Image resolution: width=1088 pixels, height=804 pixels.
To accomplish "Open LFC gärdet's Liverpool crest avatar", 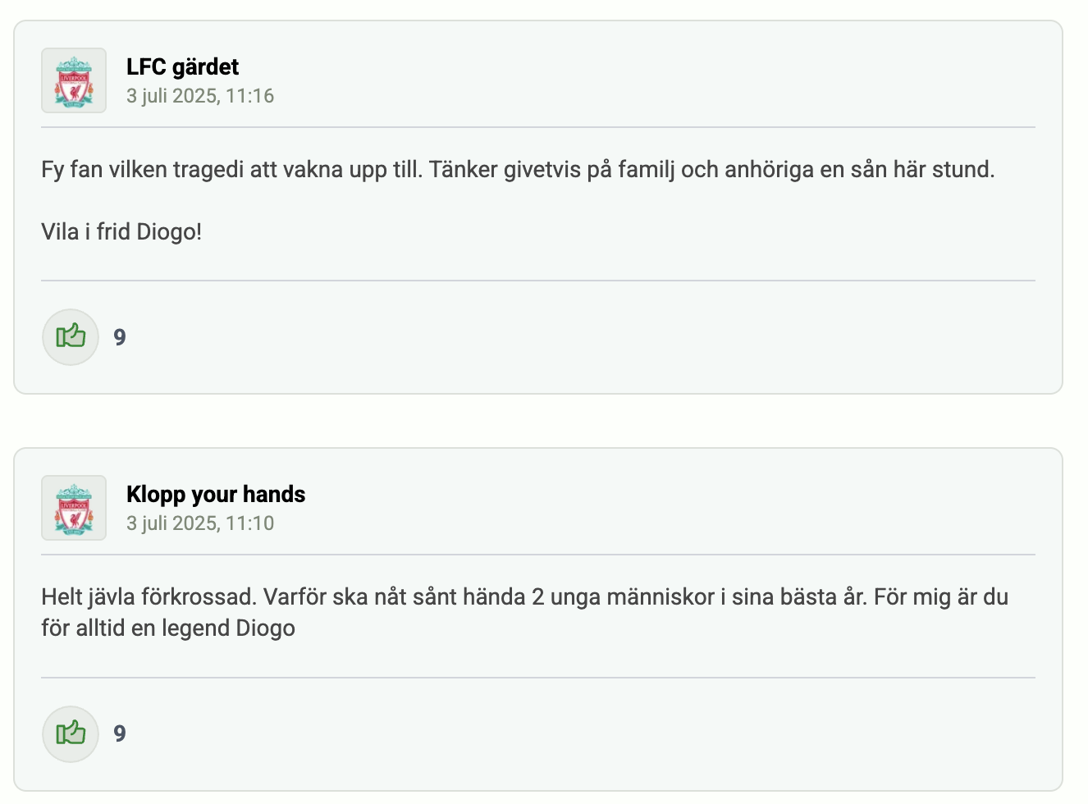I will pos(74,80).
